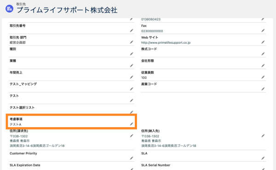Open the 住所(納入先) shipping address link

click(x=169, y=141)
